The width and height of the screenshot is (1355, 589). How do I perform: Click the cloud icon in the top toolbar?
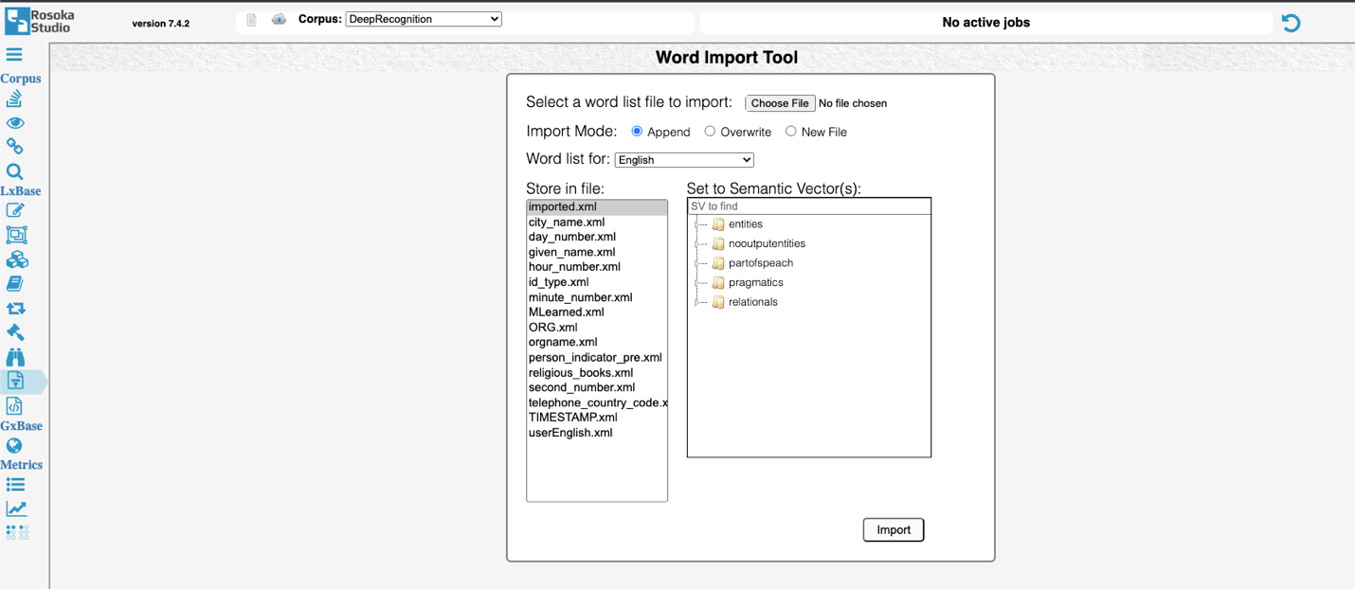pyautogui.click(x=279, y=19)
